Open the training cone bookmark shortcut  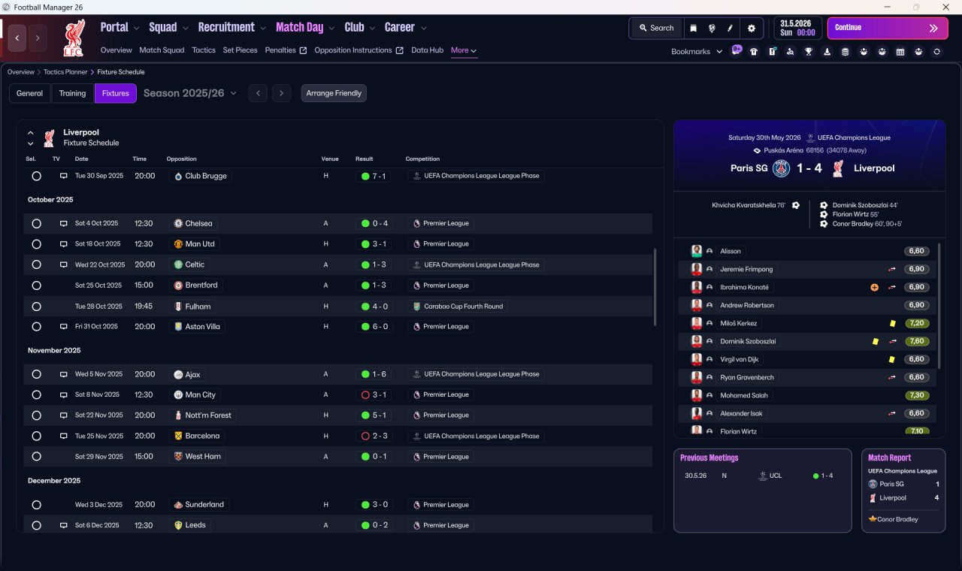[x=827, y=52]
